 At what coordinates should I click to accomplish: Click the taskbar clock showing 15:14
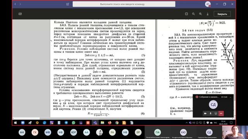coord(223,123)
